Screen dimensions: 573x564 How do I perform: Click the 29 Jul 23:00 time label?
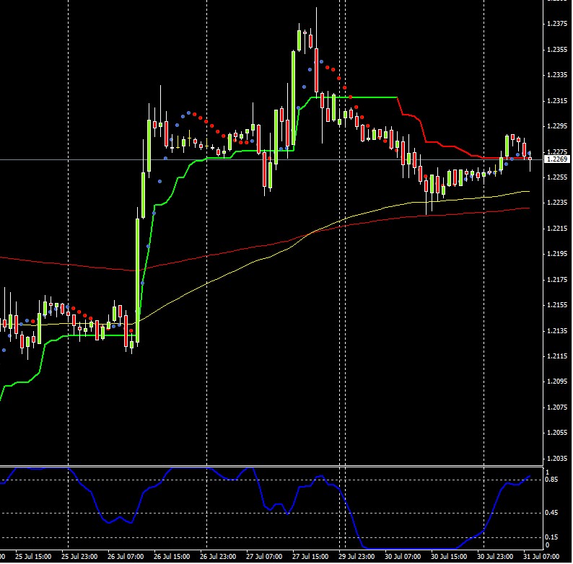[357, 557]
